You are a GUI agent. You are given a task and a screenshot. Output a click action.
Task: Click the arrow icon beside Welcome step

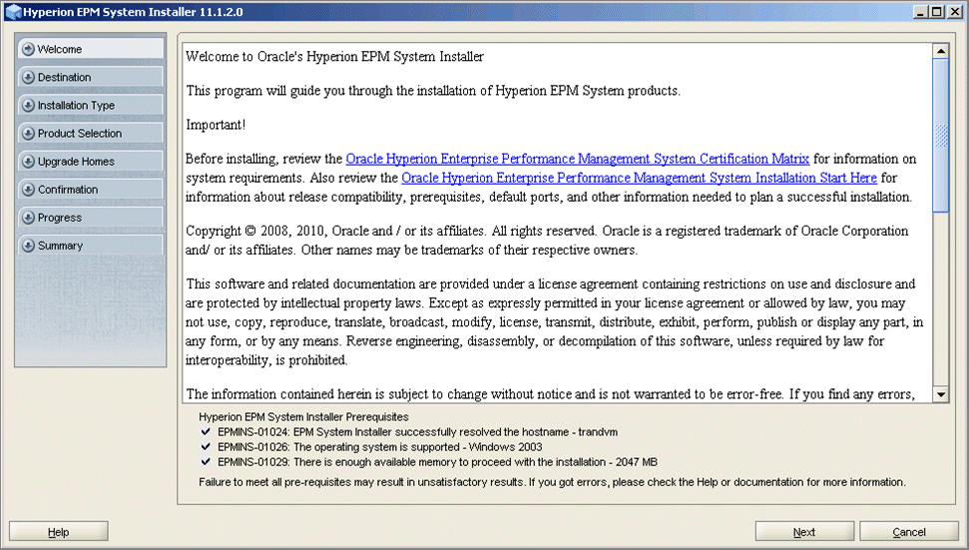pyautogui.click(x=28, y=49)
